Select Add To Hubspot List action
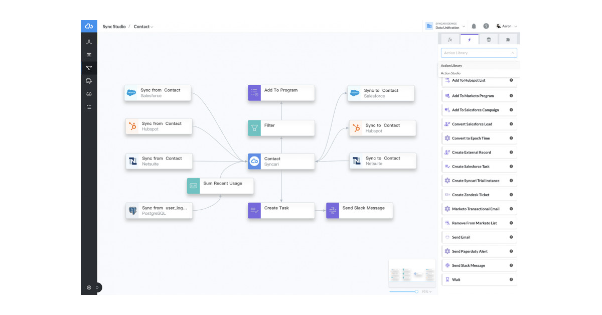This screenshot has width=602, height=315. (x=479, y=80)
